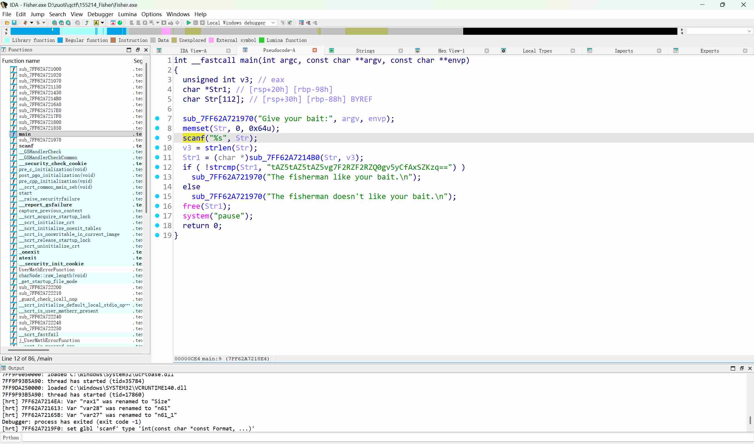Expand the combo box right of the navigation band
Screen dimensions: 754x444
click(749, 31)
